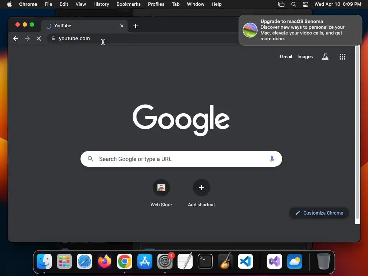Image resolution: width=368 pixels, height=276 pixels.
Task: Stop loading the YouTube page
Action: pyautogui.click(x=39, y=38)
